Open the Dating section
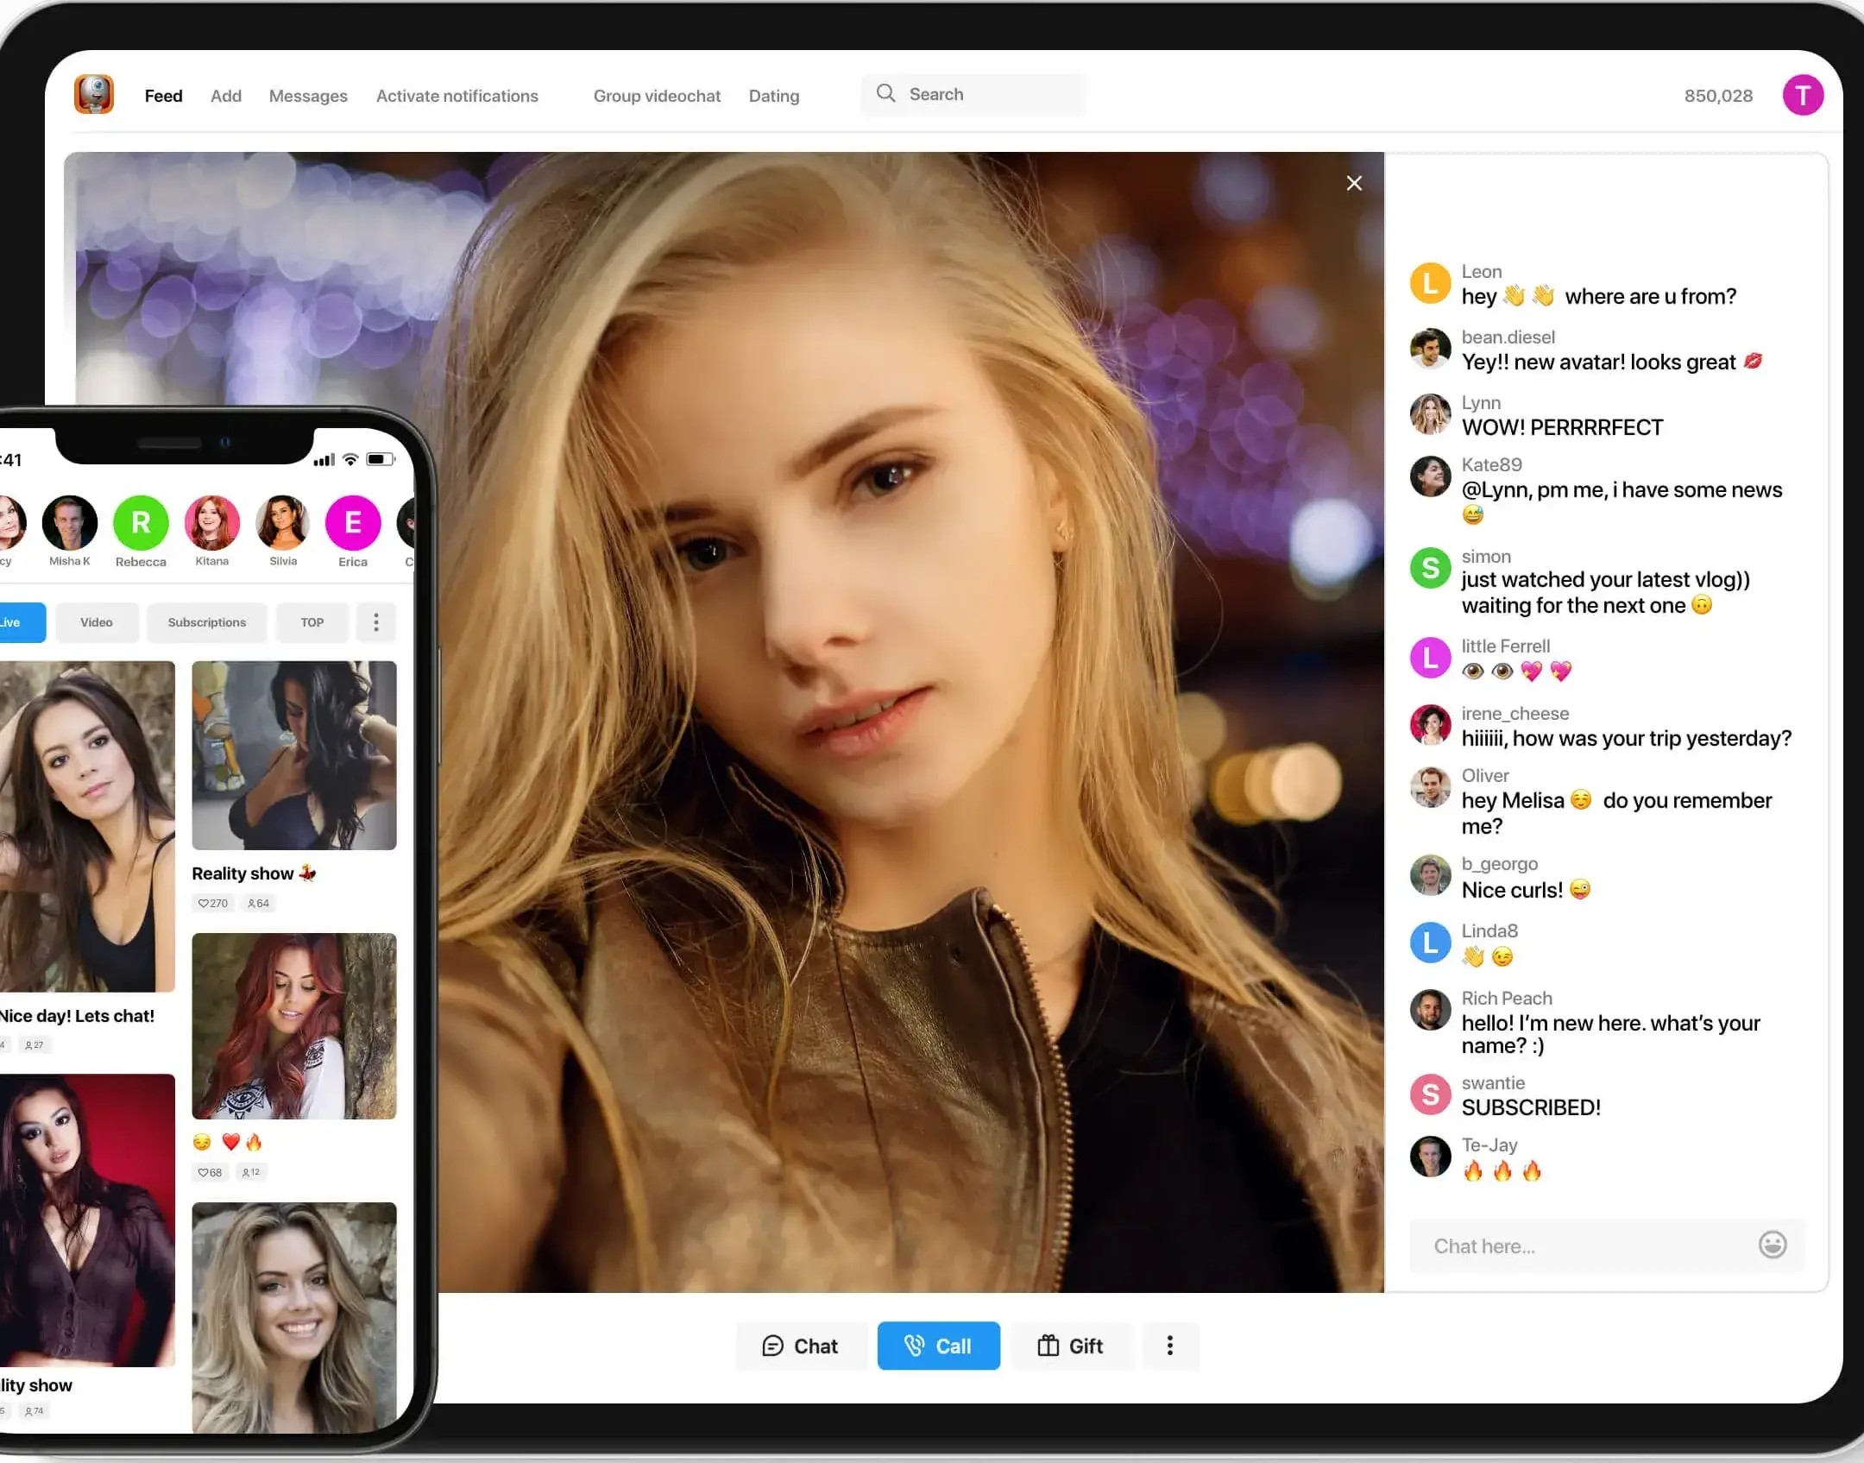1864x1463 pixels. [773, 96]
